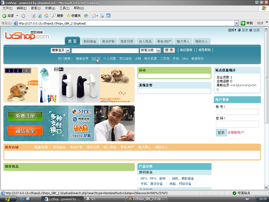Click hot search keyword 魔兽世界
The height and width of the screenshot is (202, 269).
[x=82, y=59]
